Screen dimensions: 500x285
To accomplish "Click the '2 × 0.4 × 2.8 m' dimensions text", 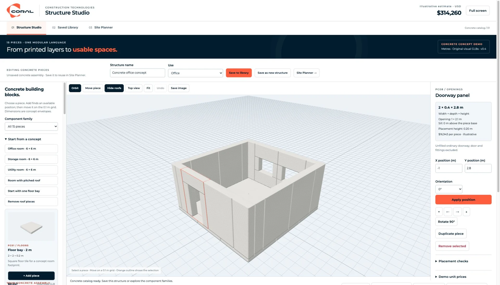I will (x=451, y=107).
